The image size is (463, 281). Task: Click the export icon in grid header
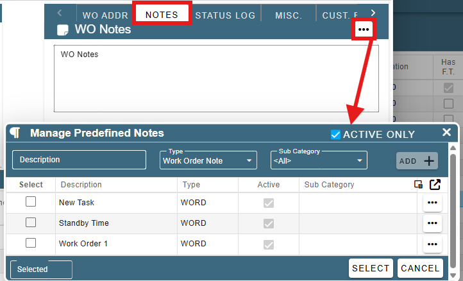[x=435, y=184]
